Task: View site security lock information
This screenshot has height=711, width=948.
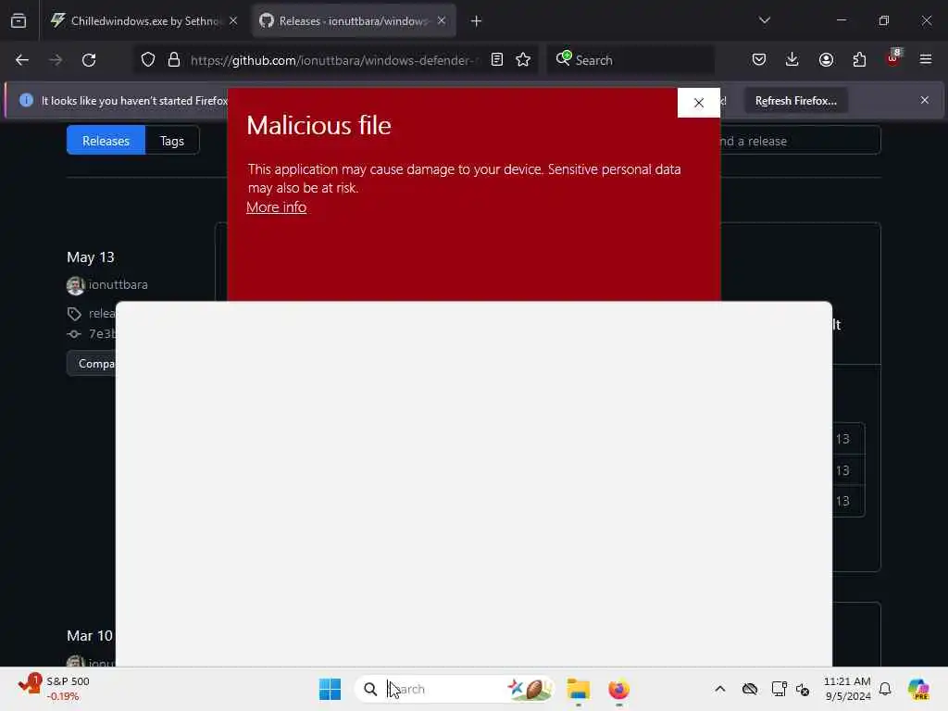Action: [174, 60]
